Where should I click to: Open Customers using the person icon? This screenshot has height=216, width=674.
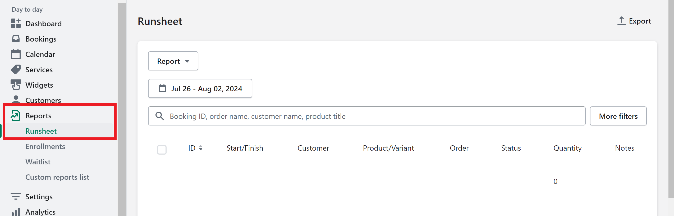(16, 100)
